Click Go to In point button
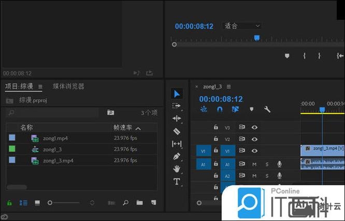The height and width of the screenshot is (221, 345). click(340, 56)
